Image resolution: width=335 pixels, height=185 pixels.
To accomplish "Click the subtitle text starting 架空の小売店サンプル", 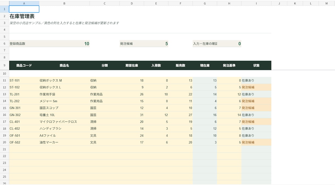I will point(64,23).
